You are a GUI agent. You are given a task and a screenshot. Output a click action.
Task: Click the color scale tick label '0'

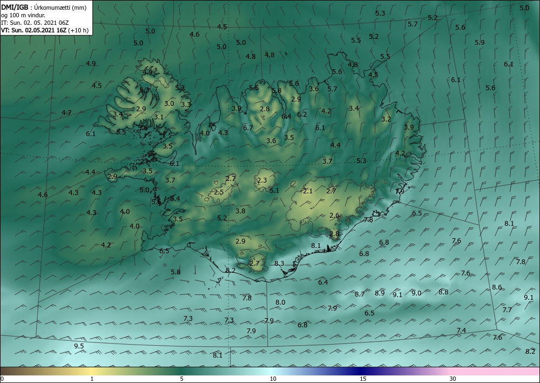coord(2,379)
